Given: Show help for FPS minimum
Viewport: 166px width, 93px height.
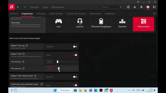Looking at the screenshot, I should click(23, 62).
